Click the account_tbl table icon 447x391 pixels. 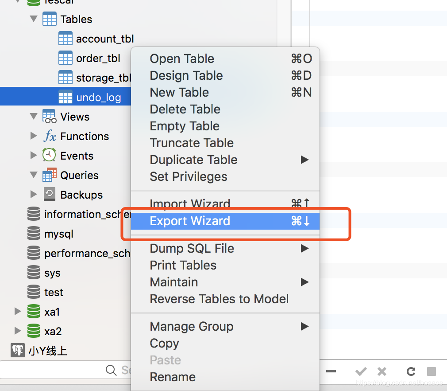point(66,39)
